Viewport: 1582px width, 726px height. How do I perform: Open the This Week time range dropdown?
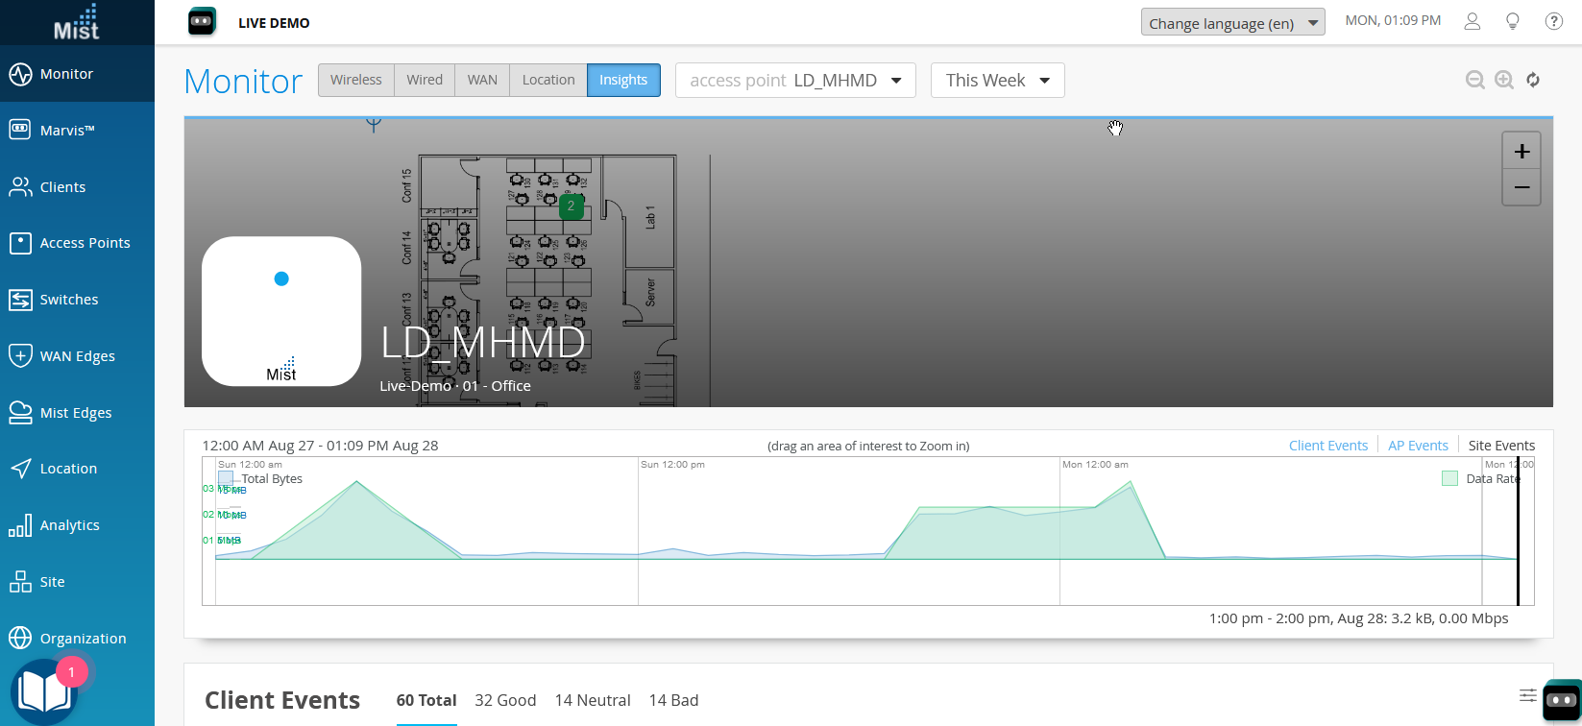(998, 81)
